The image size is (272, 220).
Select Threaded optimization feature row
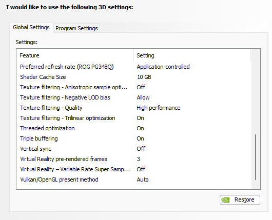pos(134,128)
